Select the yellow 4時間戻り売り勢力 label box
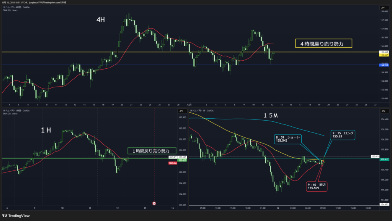The image size is (392, 221). coord(323,44)
